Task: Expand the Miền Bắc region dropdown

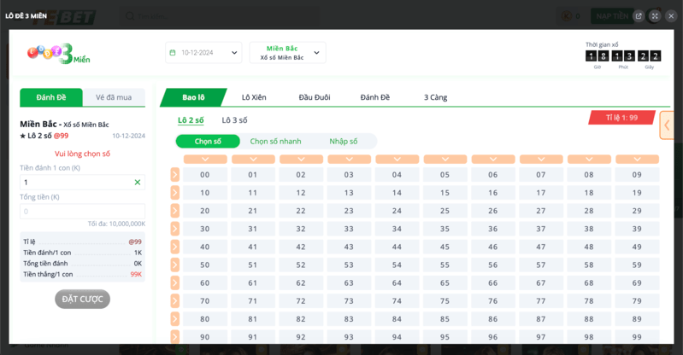Action: [x=287, y=53]
